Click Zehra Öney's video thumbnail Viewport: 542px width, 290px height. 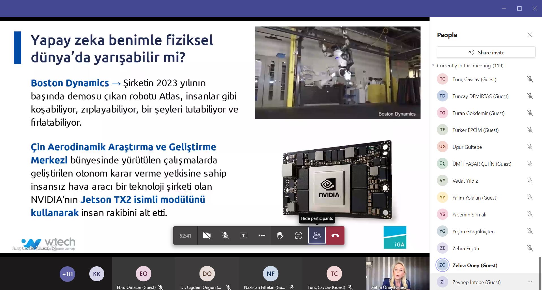397,273
